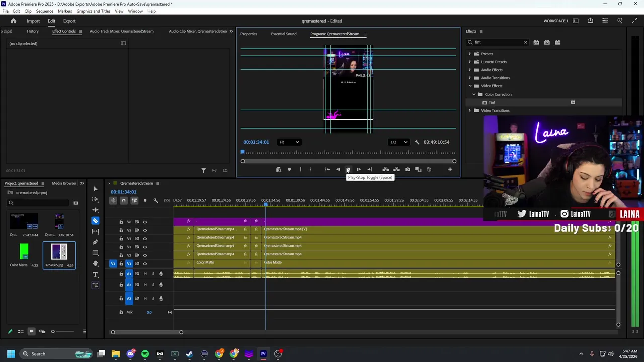Open the Effects panel menu
Screen dimensions: 644x362
point(481,31)
